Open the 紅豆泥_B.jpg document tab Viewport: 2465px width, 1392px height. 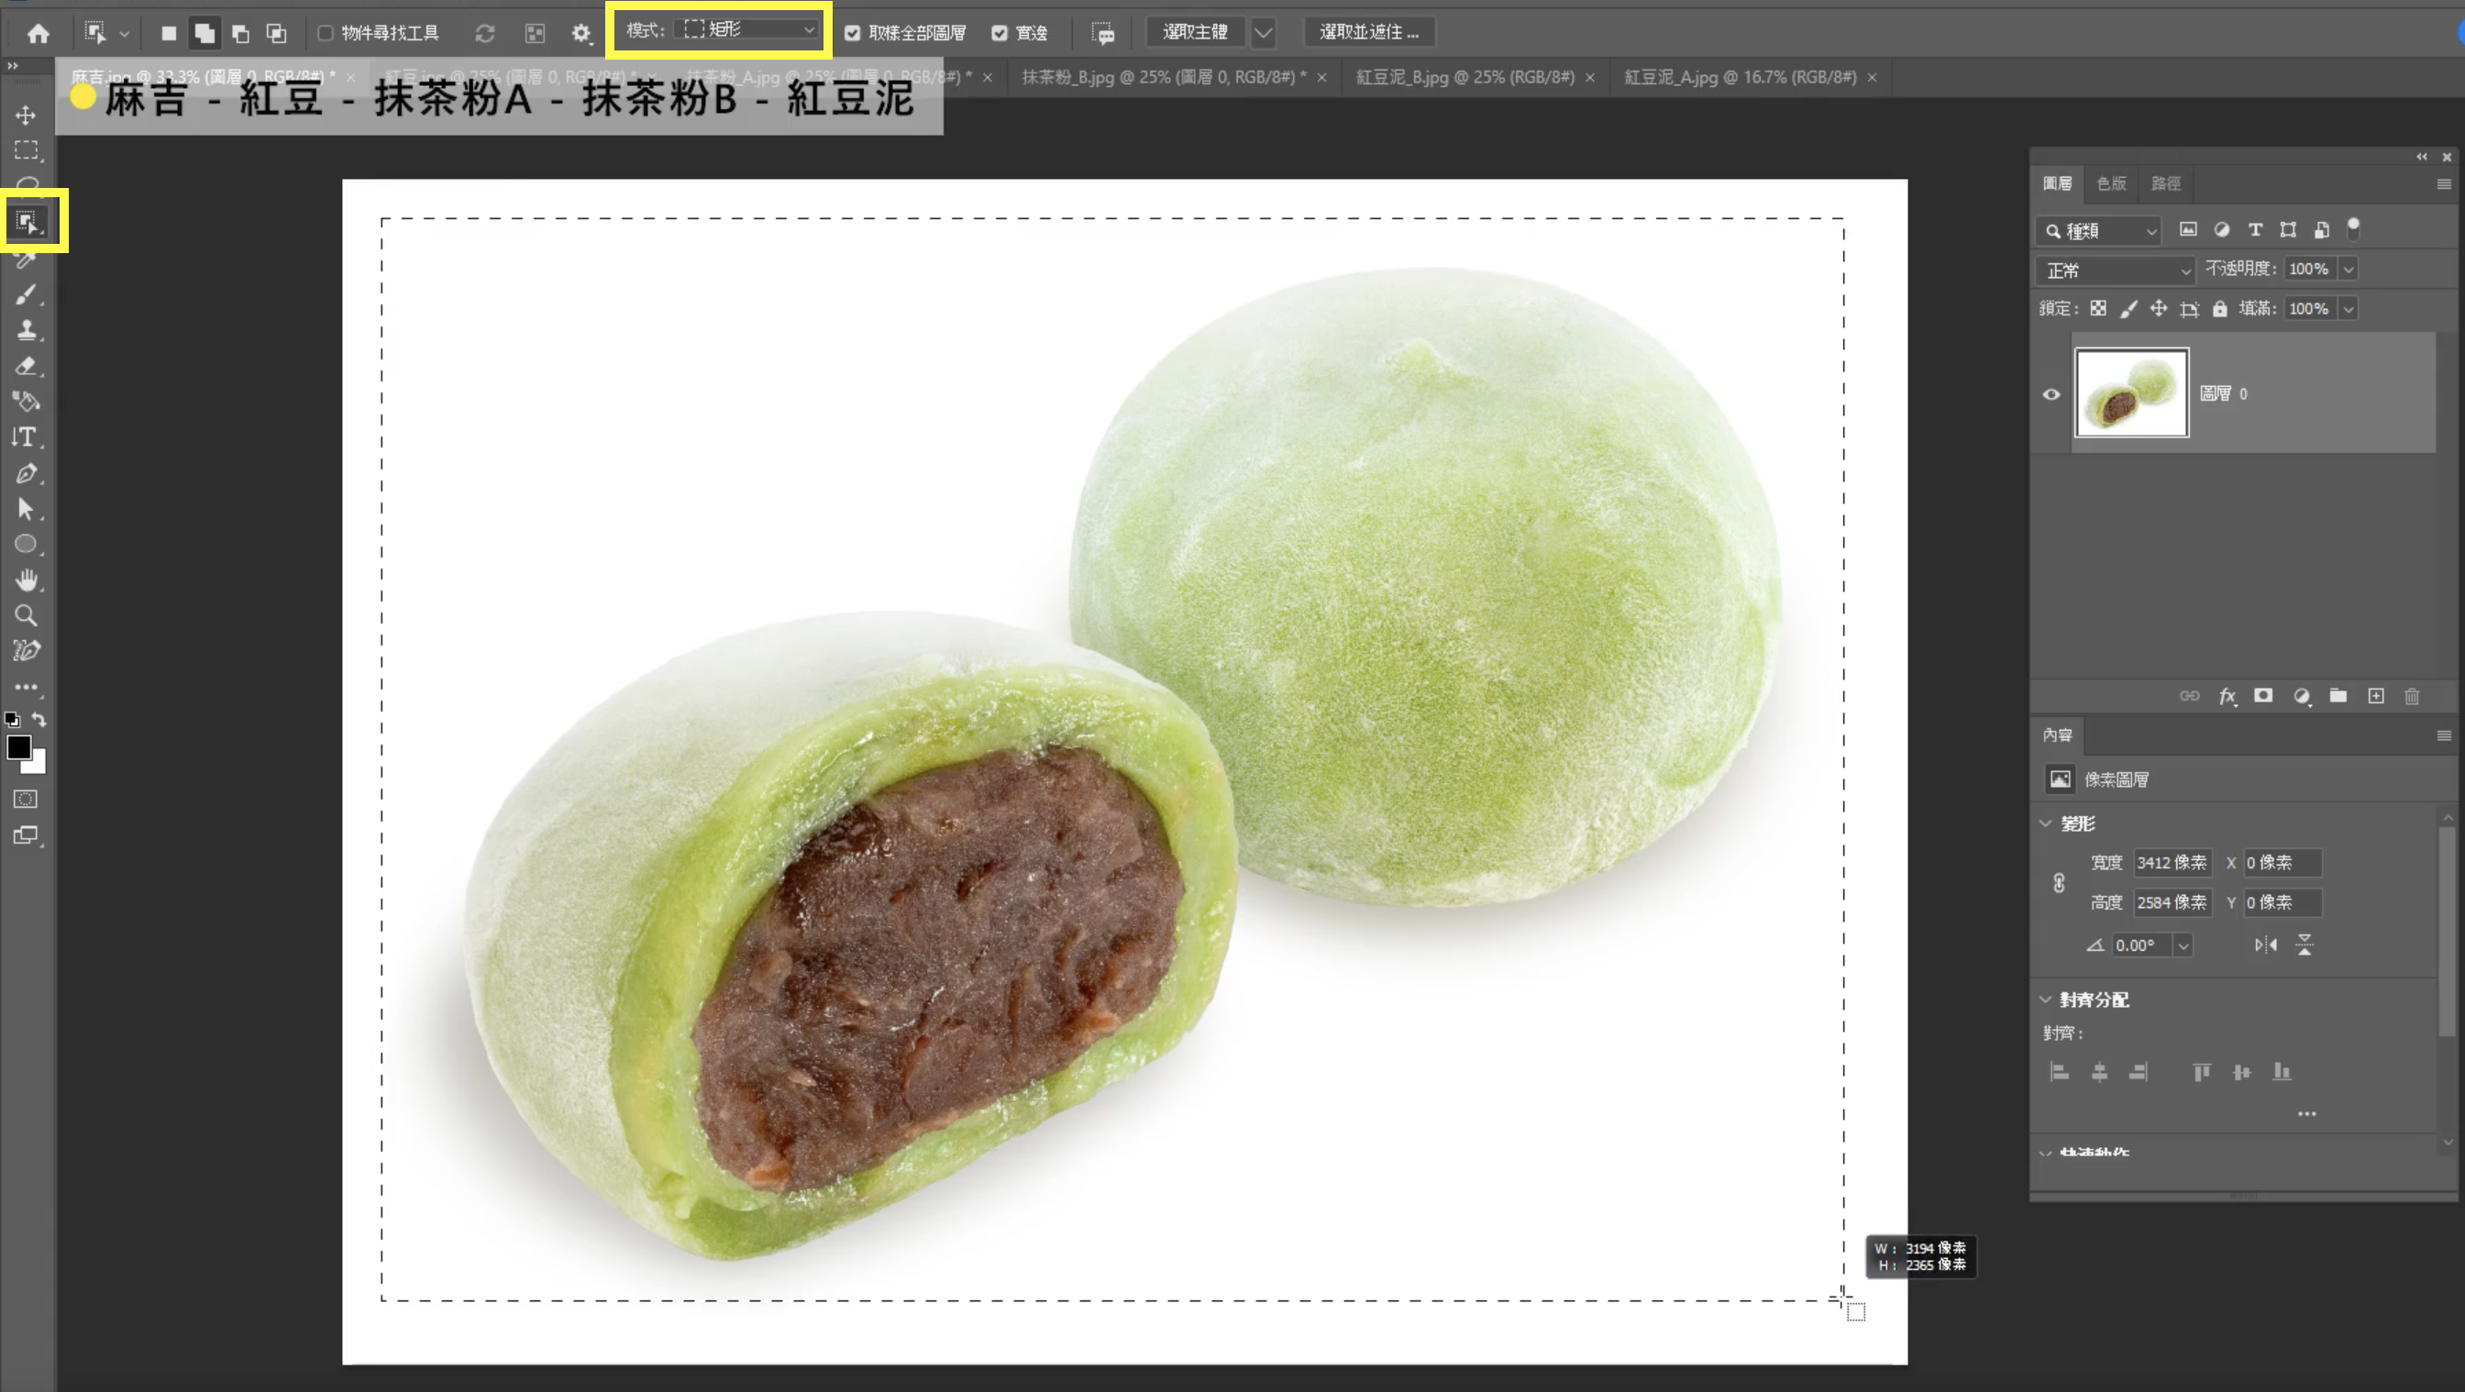[x=1465, y=78]
